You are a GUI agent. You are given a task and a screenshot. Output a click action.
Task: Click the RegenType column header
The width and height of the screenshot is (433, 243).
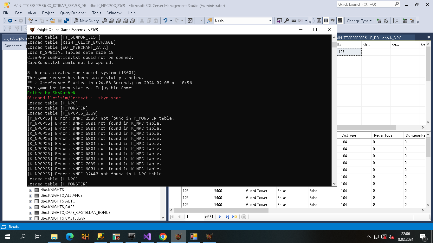point(387,135)
